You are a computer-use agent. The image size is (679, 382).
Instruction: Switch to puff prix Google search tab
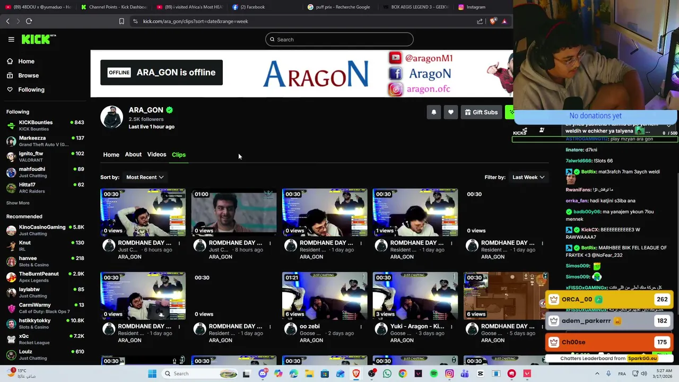pyautogui.click(x=343, y=7)
